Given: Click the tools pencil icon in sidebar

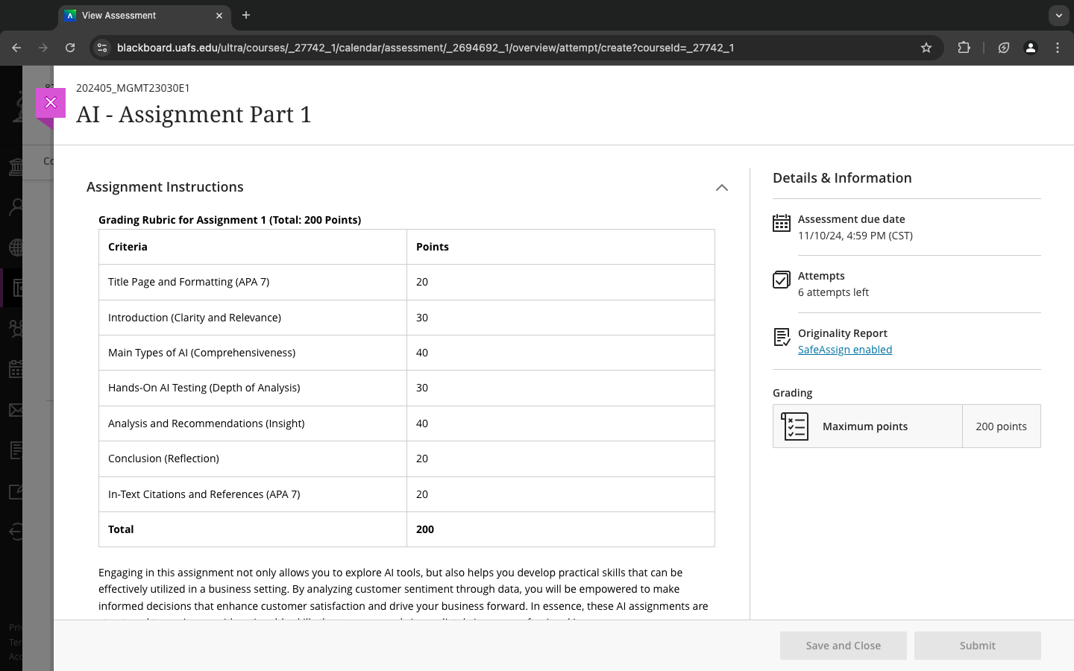Looking at the screenshot, I should pos(15,491).
